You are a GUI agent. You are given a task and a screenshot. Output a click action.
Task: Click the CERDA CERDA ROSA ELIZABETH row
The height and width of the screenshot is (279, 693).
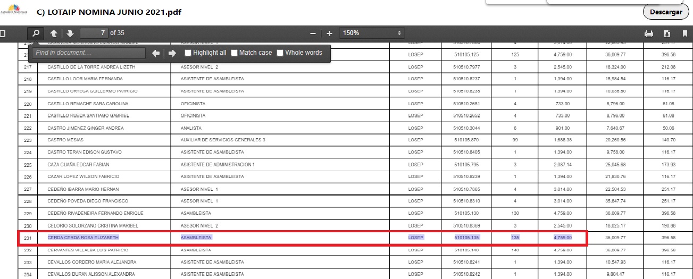tap(83, 238)
